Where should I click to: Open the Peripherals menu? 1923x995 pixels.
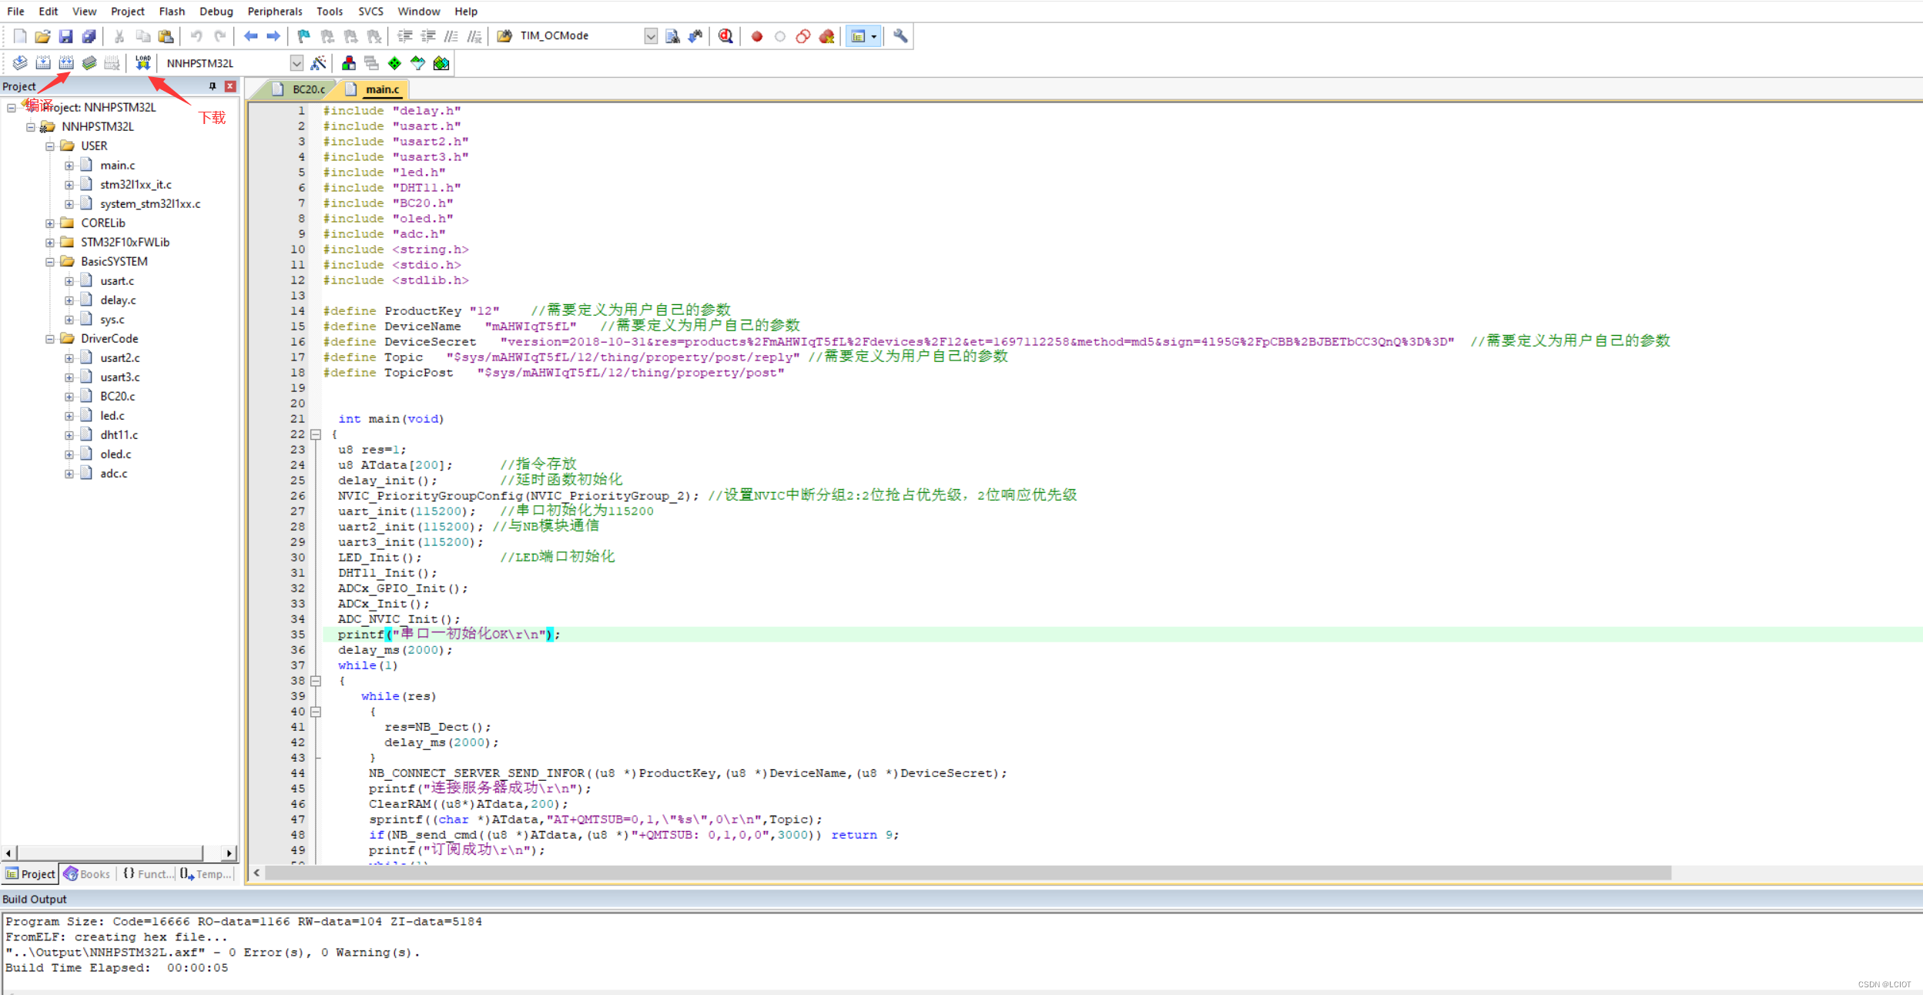click(275, 12)
